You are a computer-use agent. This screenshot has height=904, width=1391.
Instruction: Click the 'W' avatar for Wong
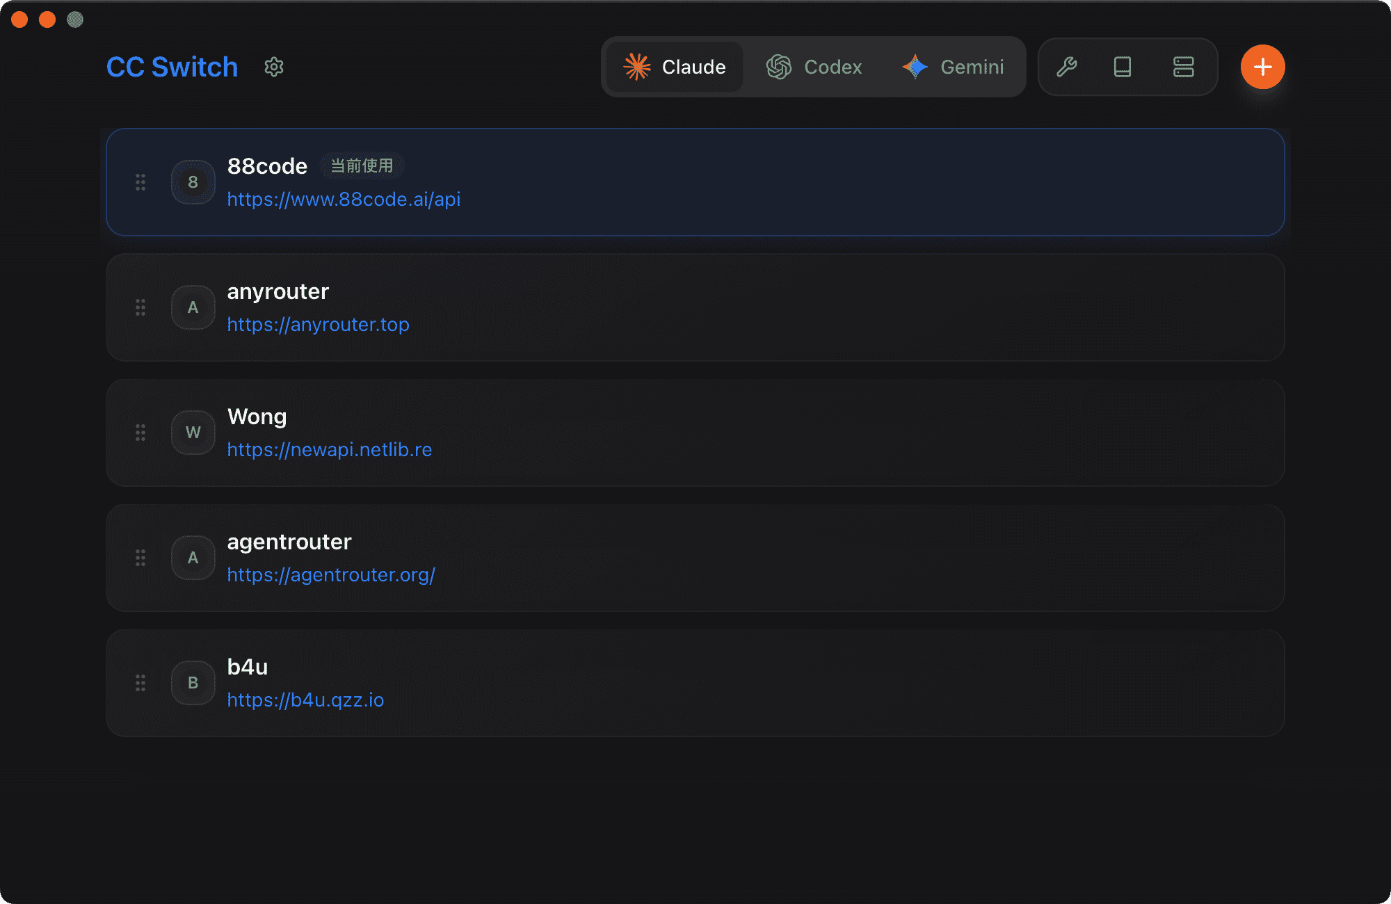tap(193, 433)
